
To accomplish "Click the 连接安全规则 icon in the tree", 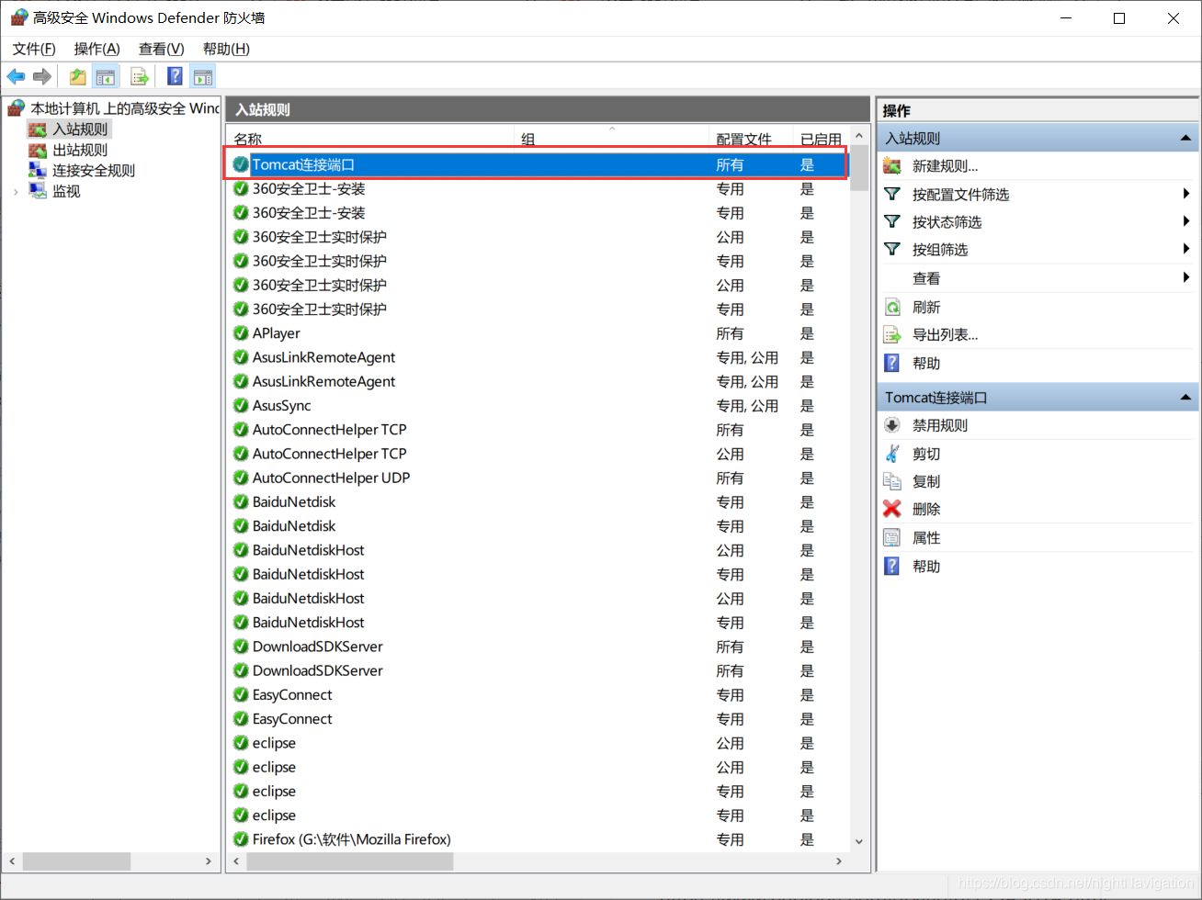I will tap(38, 170).
